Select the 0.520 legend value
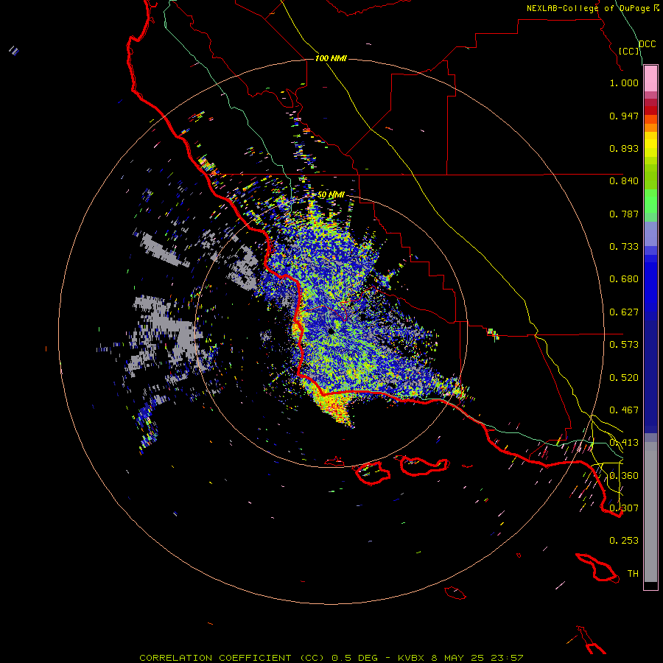 [624, 378]
